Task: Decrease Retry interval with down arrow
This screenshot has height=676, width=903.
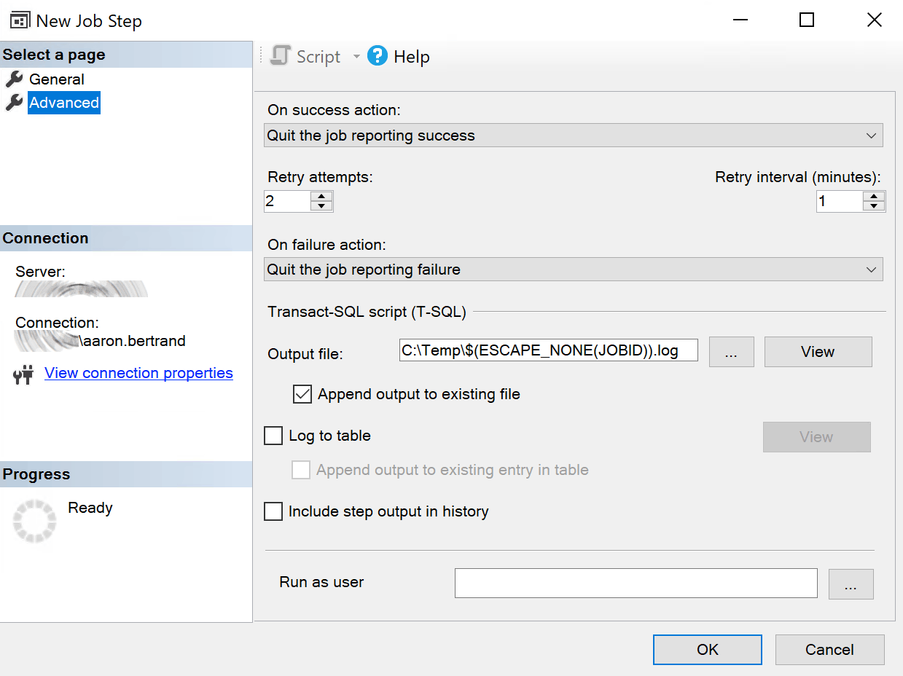Action: [x=874, y=206]
